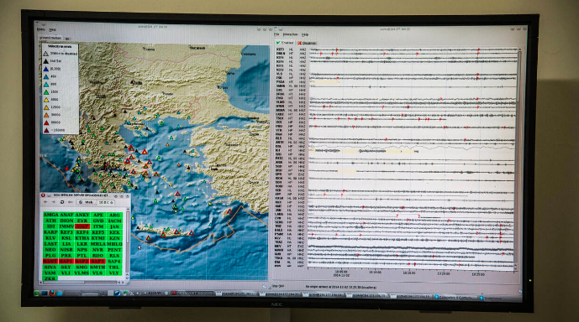The width and height of the screenshot is (579, 322).
Task: Click the station grid vertical scrollbar
Action: click(128, 243)
